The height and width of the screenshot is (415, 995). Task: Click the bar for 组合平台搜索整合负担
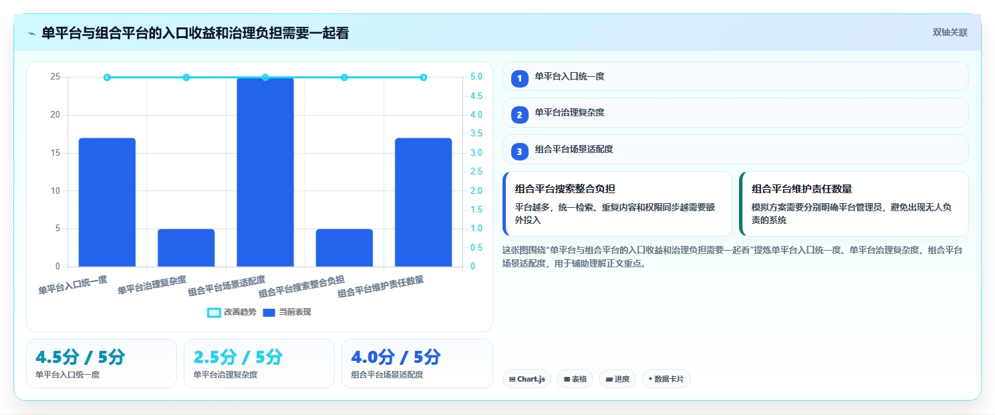(344, 248)
